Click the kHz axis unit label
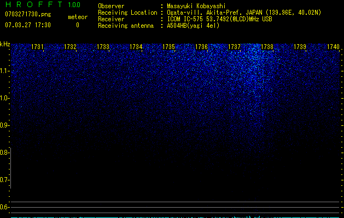 click(5, 44)
